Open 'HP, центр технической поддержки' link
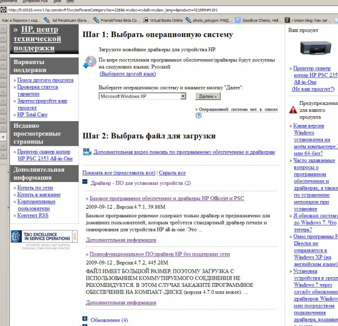The image size is (338, 326). coord(38,39)
